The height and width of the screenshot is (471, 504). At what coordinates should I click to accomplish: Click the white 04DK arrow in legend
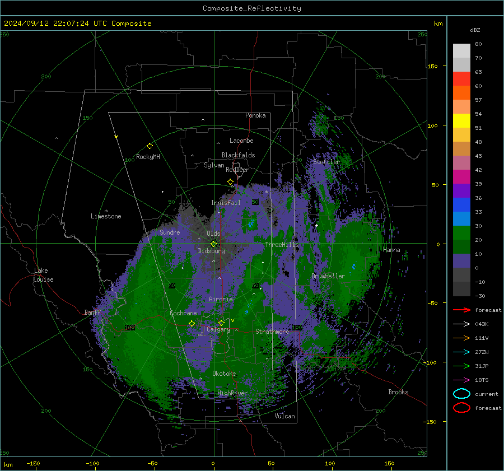(x=461, y=324)
